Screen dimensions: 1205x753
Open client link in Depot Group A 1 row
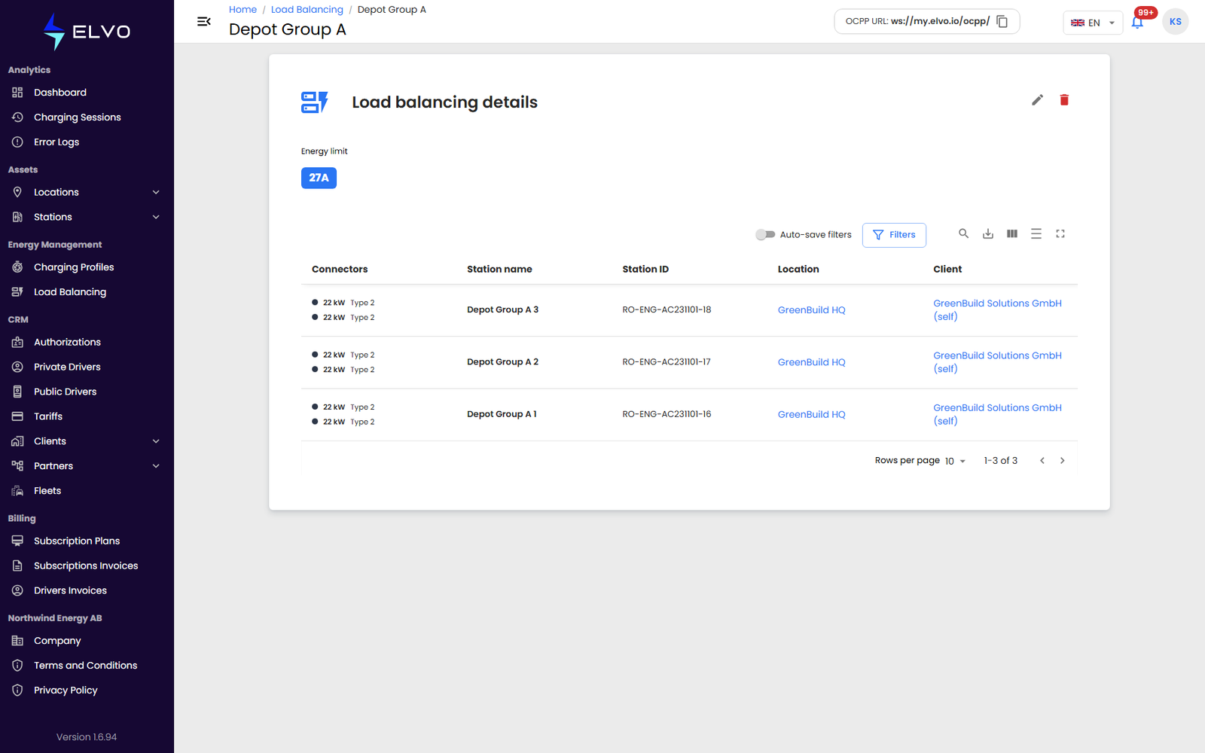coord(997,415)
